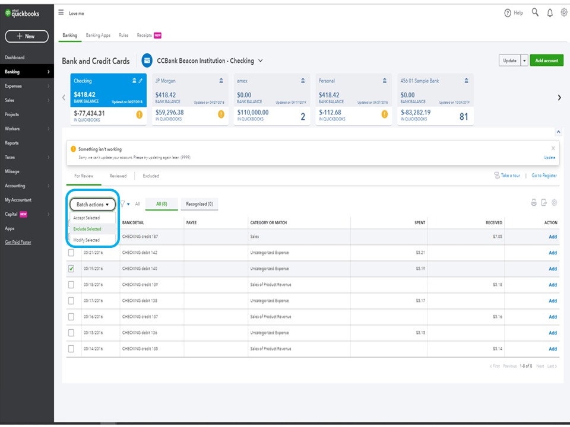Toggle the hamburger navigation menu icon
The width and height of the screenshot is (570, 427).
(61, 12)
